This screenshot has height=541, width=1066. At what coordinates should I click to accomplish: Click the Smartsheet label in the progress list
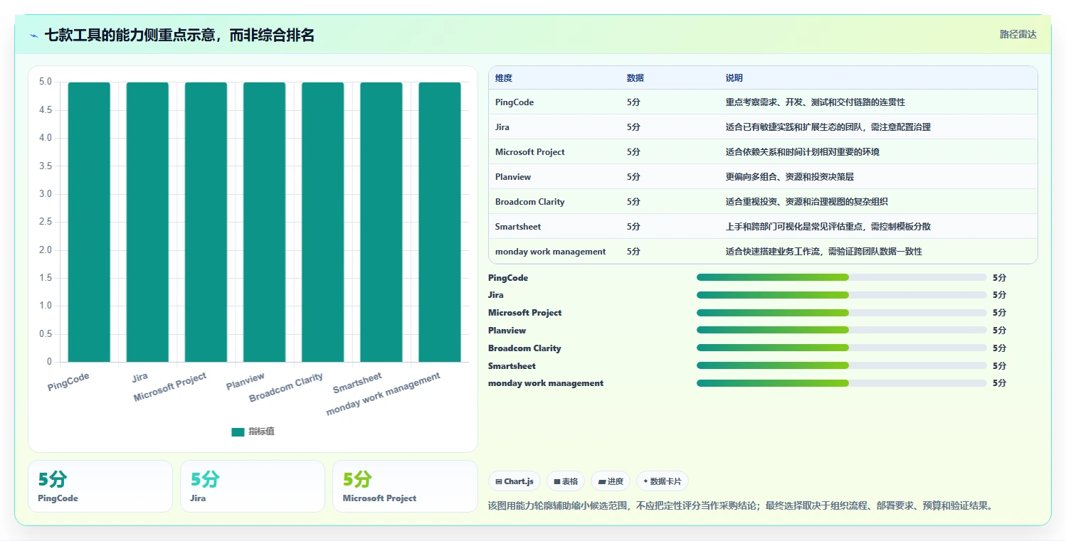[x=512, y=366]
